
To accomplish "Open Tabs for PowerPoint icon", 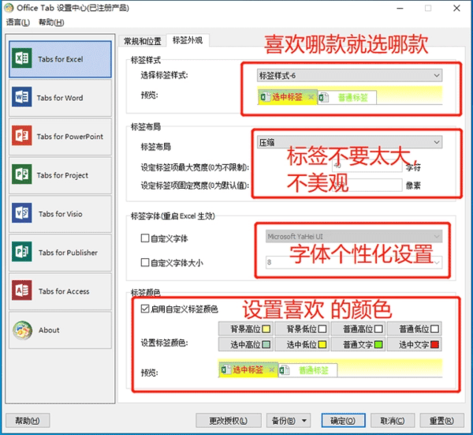I will (22, 136).
